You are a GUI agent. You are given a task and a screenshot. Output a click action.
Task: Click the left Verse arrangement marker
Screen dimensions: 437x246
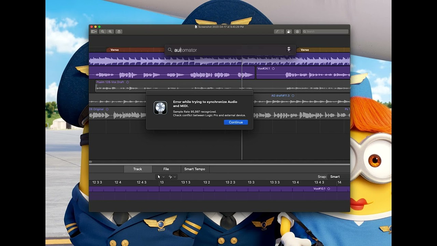(x=135, y=50)
